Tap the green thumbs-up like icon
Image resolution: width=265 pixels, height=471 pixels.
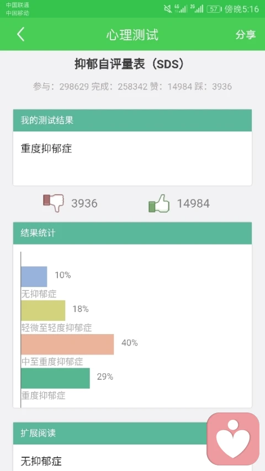pos(159,203)
